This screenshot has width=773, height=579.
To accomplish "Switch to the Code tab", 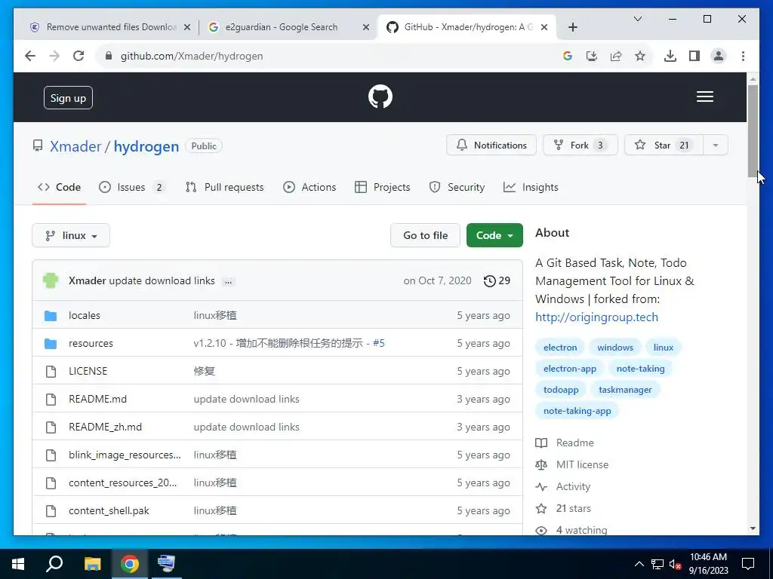I will (59, 187).
